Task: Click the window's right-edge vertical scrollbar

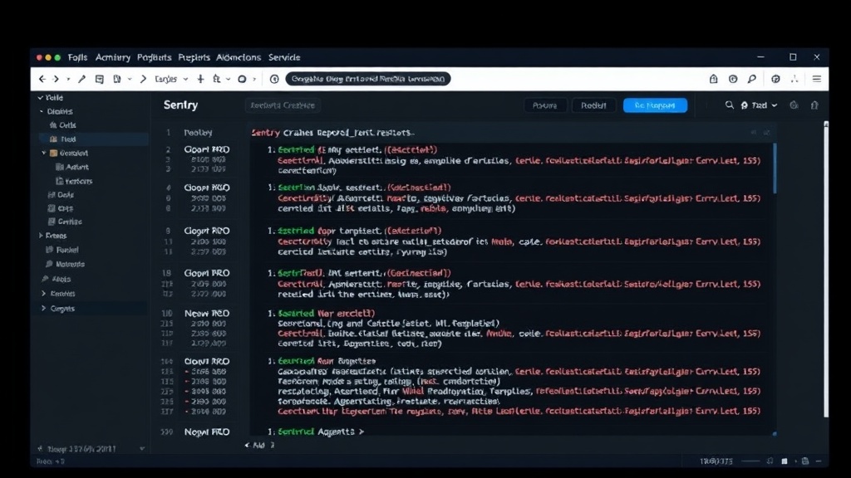Action: [826, 270]
